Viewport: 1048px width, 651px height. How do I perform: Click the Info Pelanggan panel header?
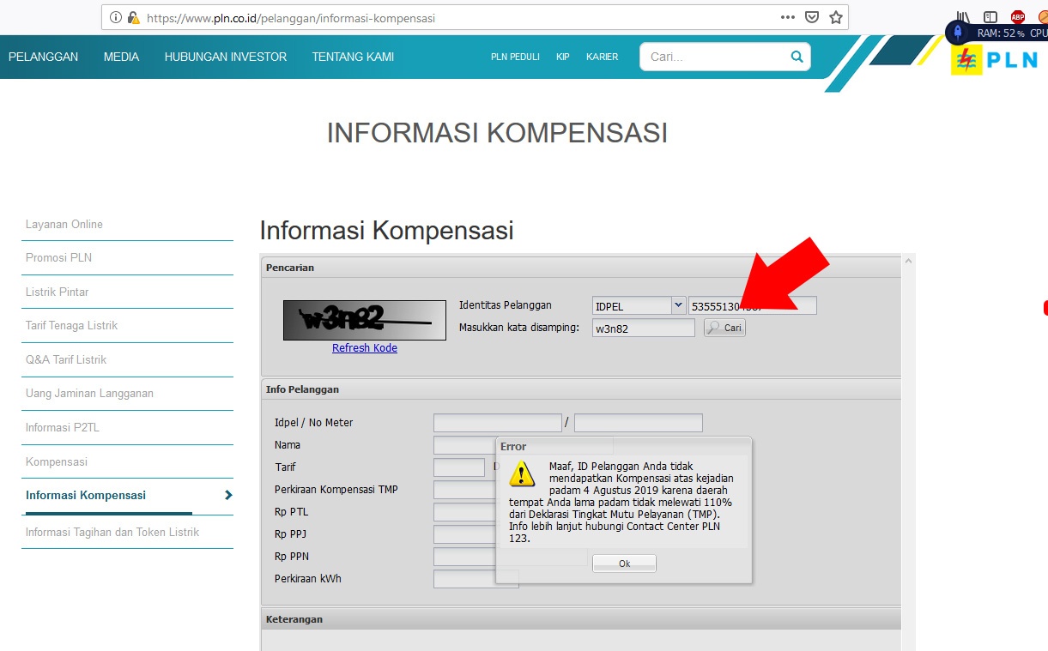580,389
